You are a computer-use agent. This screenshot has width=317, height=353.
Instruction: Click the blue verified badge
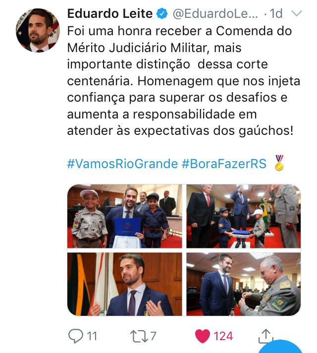(162, 13)
